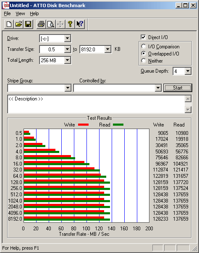Image resolution: width=199 pixels, height=253 pixels.
Task: Save results using the floppy disk icon
Action: pos(28,24)
